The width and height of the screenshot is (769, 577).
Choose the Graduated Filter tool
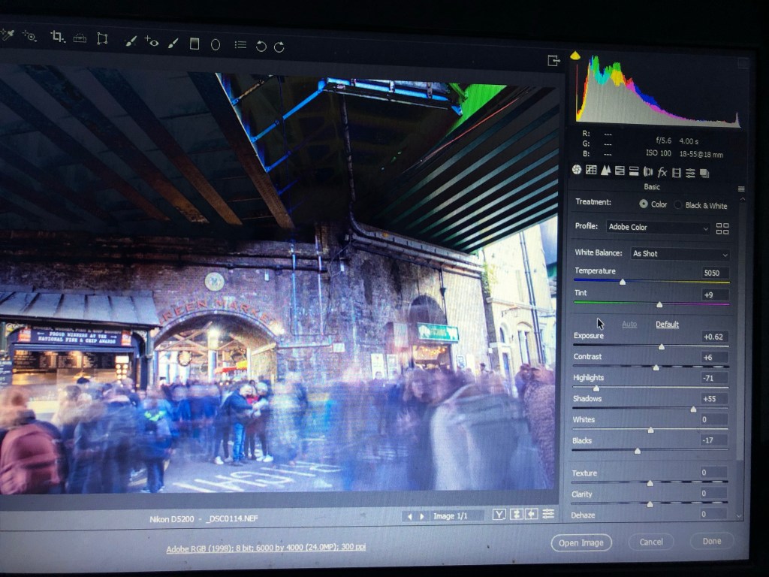(195, 44)
